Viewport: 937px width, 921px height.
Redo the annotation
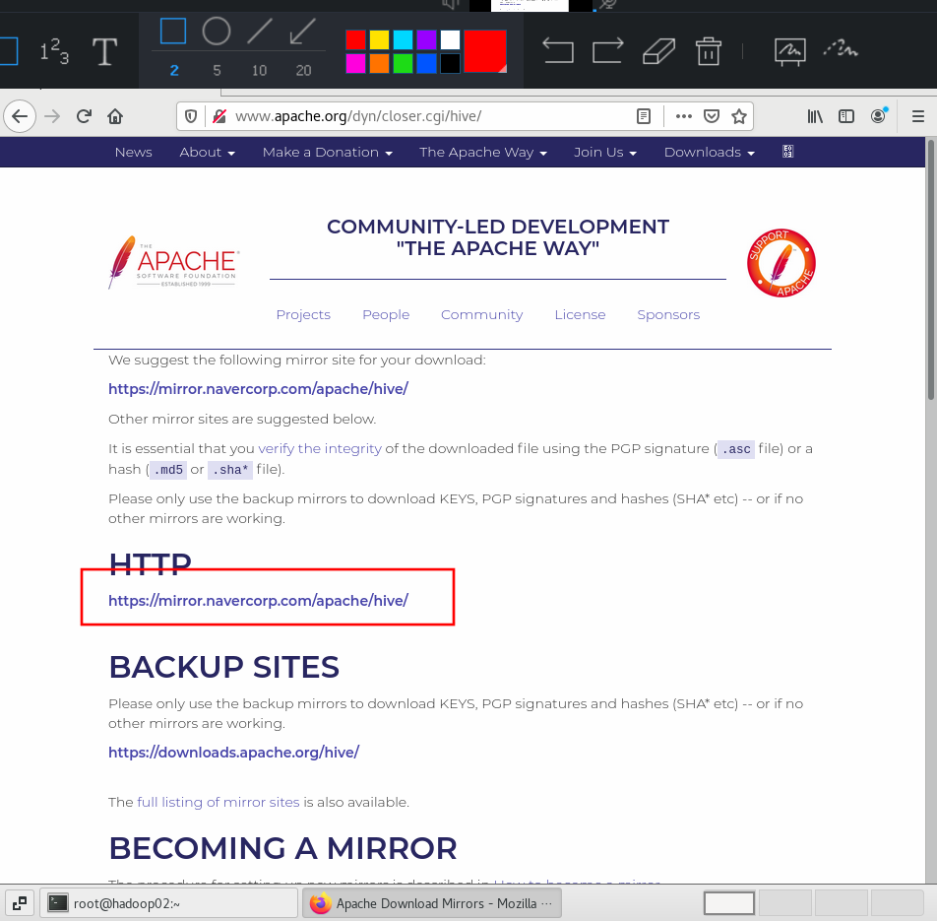pos(607,51)
